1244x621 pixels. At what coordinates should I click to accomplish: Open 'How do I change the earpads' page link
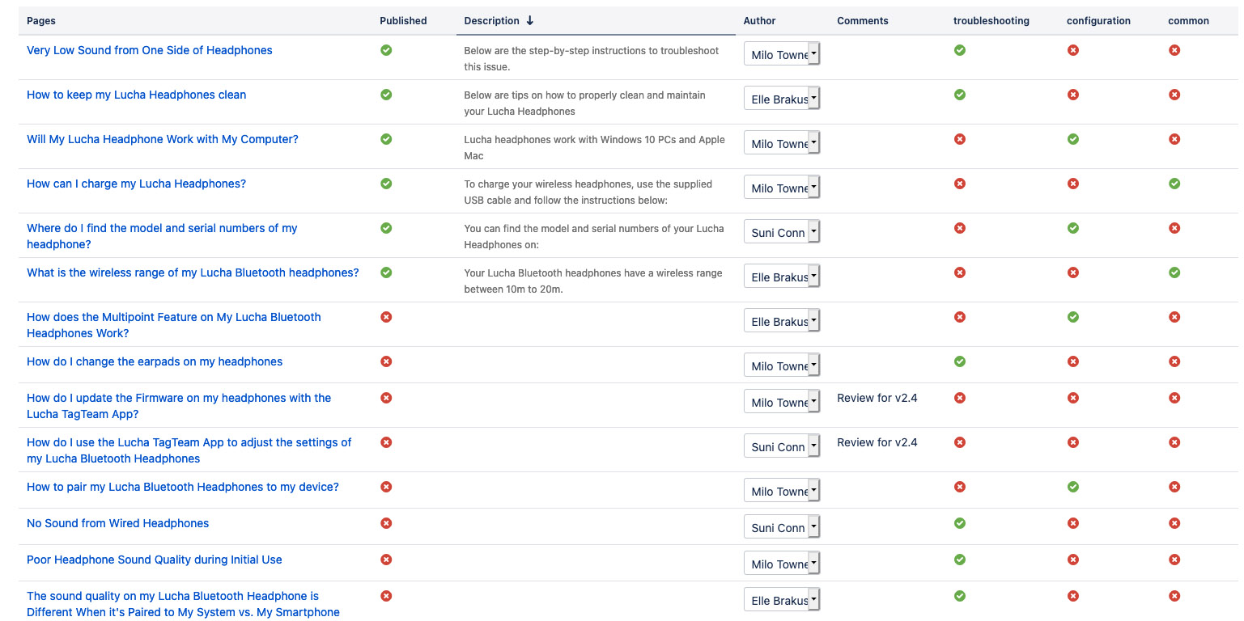[x=155, y=361]
